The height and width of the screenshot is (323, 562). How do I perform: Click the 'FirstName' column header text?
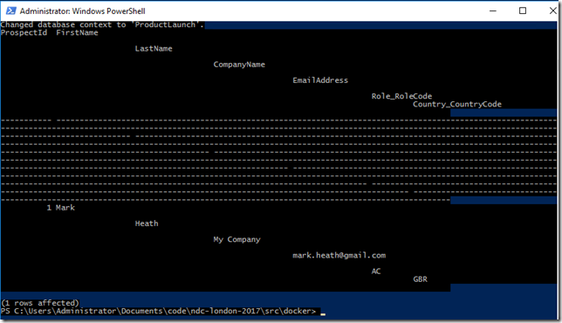coord(77,32)
